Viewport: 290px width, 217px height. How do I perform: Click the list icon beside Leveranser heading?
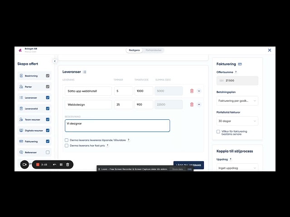click(85, 72)
